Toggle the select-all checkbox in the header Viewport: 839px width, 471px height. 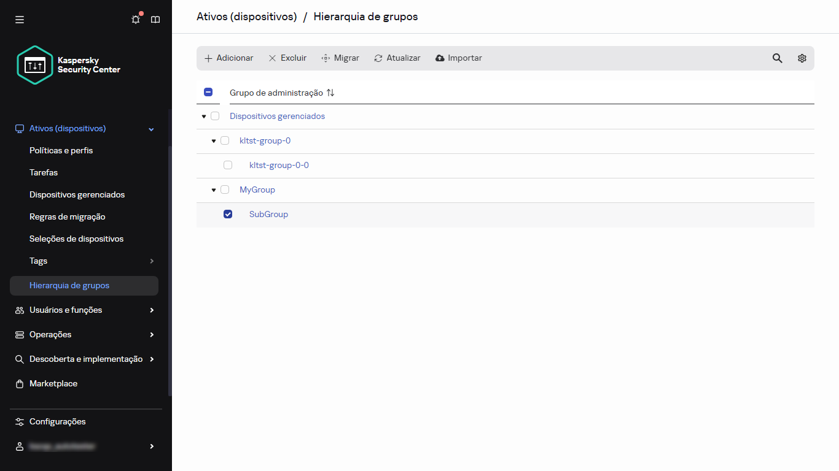coord(208,91)
